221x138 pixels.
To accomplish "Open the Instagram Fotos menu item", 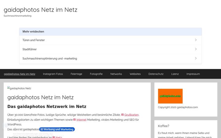I will click(x=53, y=74).
